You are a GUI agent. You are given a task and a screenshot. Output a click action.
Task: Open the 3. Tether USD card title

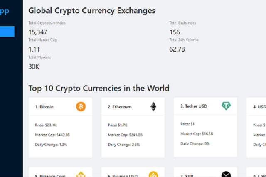coord(194,106)
